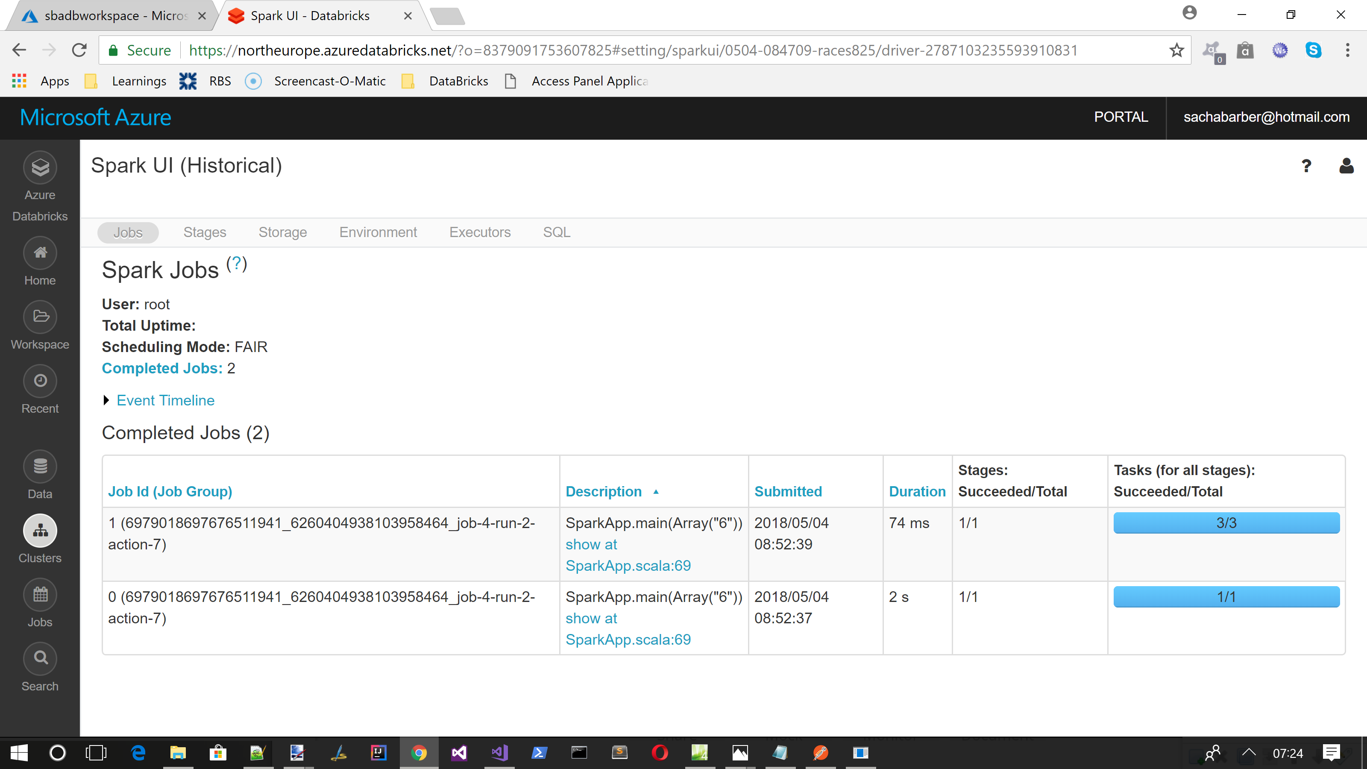Switch to the Executors tab
This screenshot has height=769, width=1367.
point(480,232)
